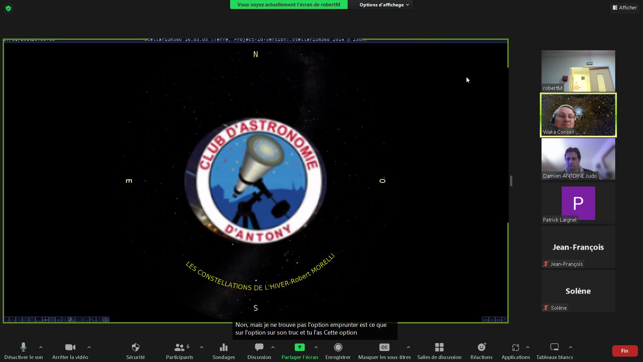
Task: Click Partager l'écran green share button
Action: coord(300,351)
